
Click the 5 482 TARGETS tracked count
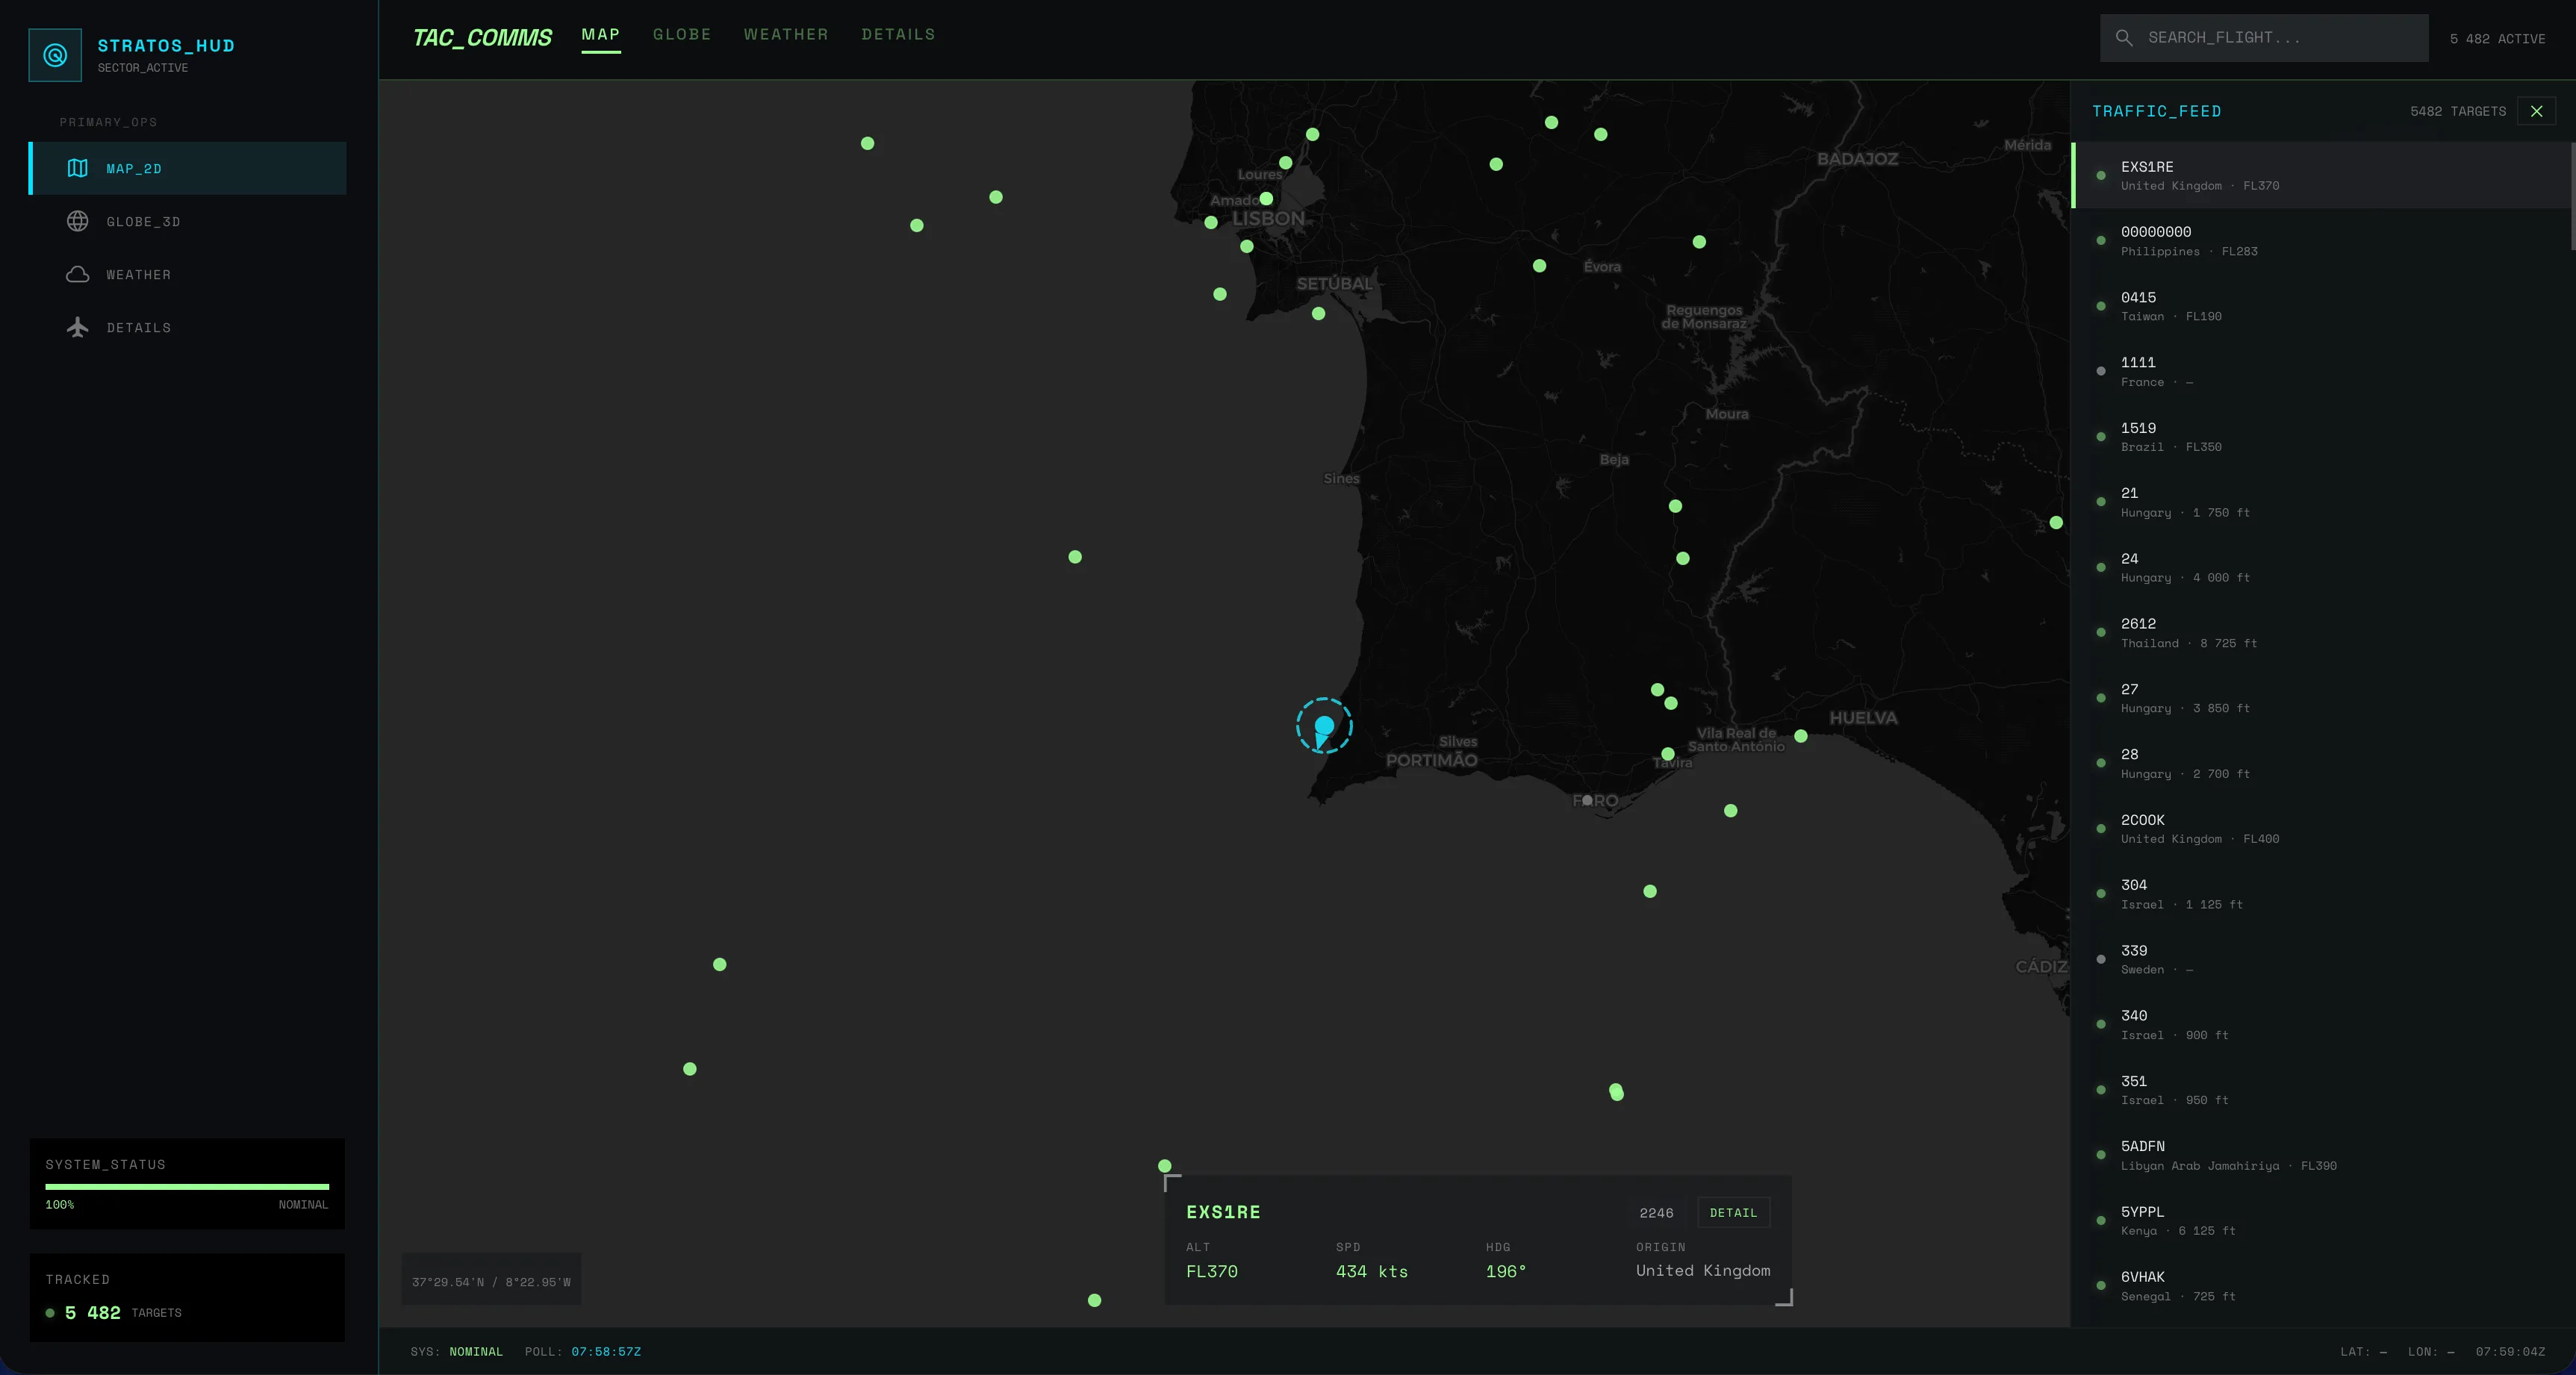point(123,1312)
